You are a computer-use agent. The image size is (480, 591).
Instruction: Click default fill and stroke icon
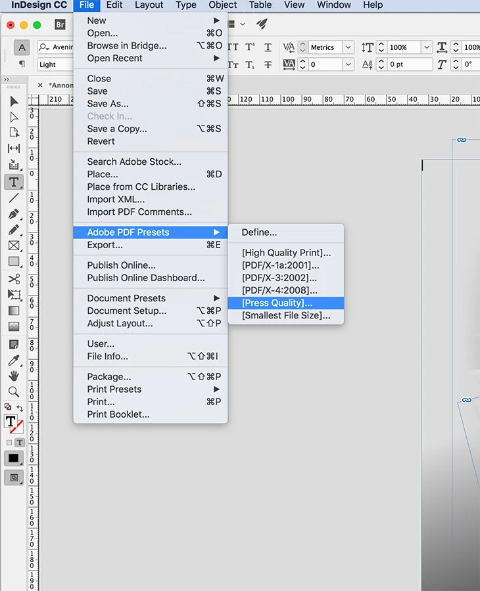coord(7,406)
